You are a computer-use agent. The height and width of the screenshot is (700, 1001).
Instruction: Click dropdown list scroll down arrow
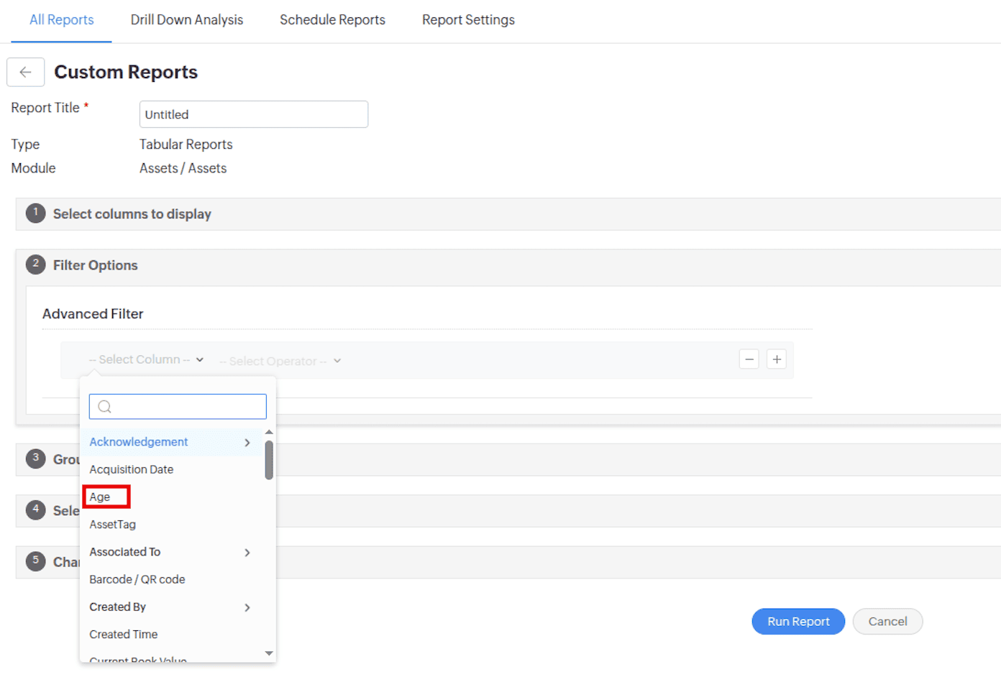[x=269, y=653]
